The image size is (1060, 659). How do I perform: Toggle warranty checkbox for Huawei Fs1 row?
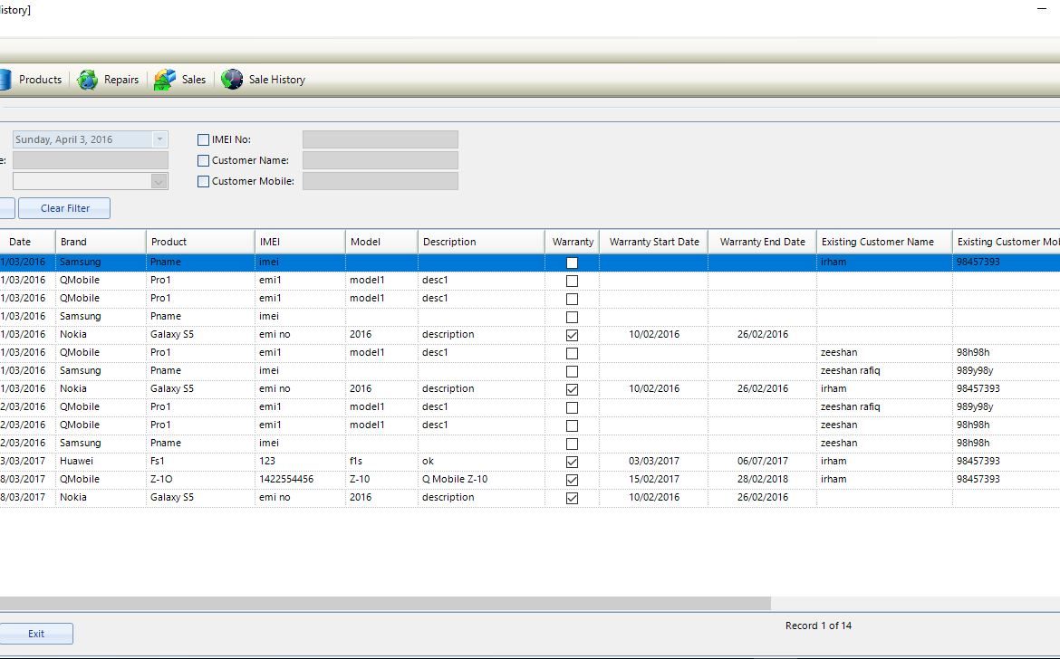click(572, 462)
